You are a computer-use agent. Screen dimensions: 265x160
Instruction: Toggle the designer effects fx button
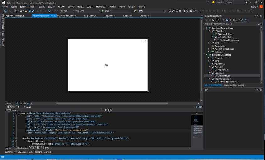tap(17, 103)
